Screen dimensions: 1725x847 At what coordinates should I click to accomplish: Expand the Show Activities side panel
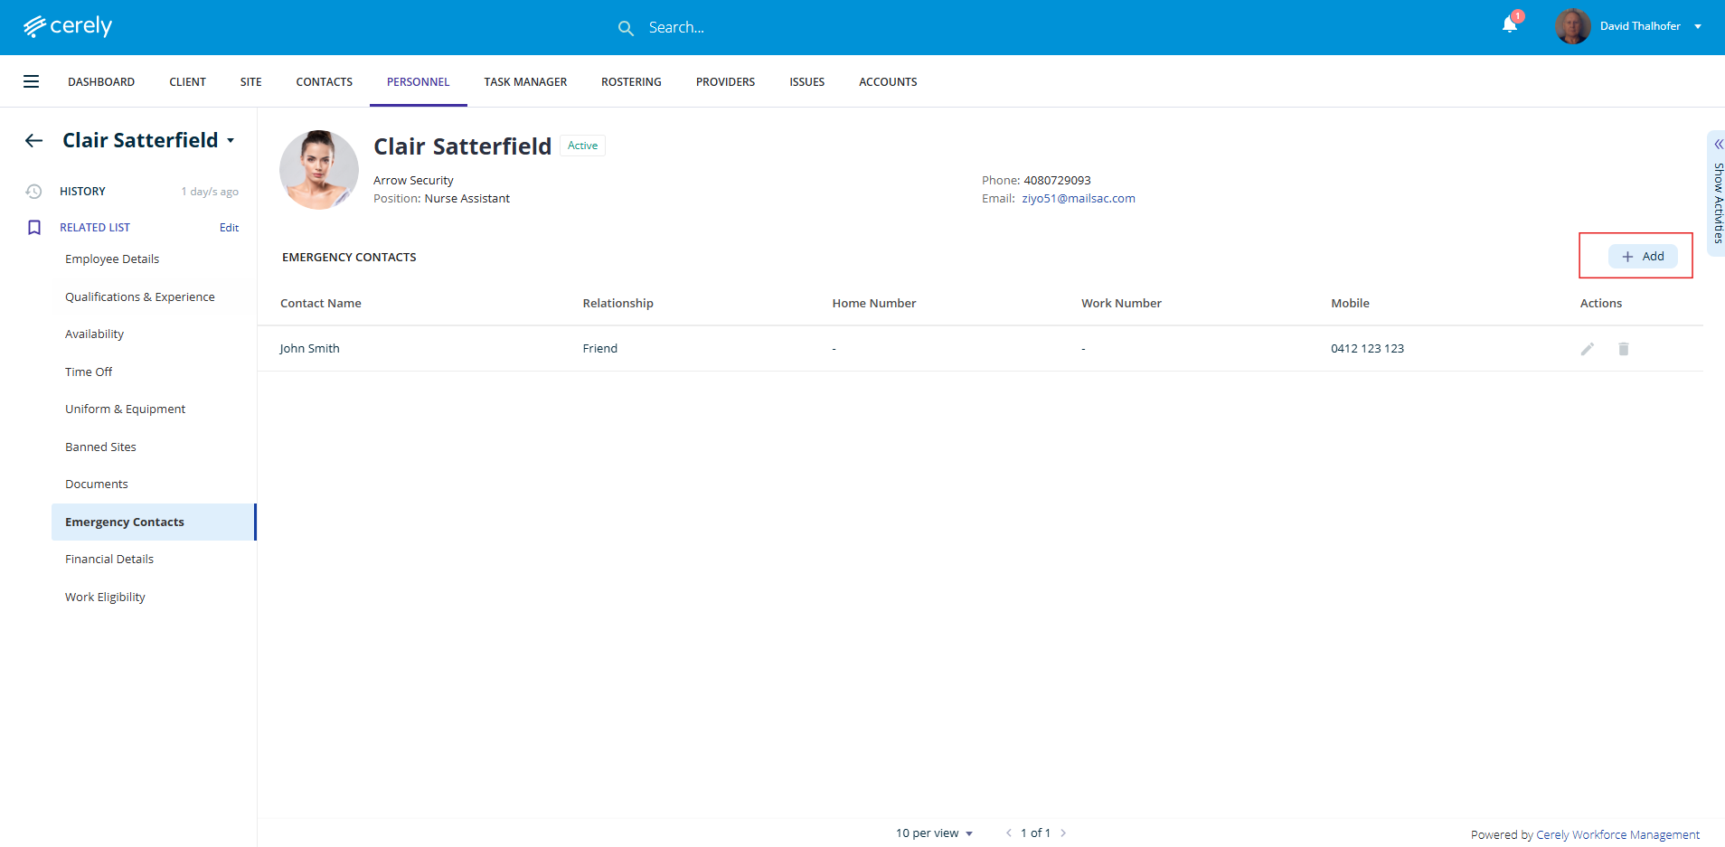coord(1717,190)
